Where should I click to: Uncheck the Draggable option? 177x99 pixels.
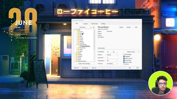pyautogui.click(x=124, y=56)
